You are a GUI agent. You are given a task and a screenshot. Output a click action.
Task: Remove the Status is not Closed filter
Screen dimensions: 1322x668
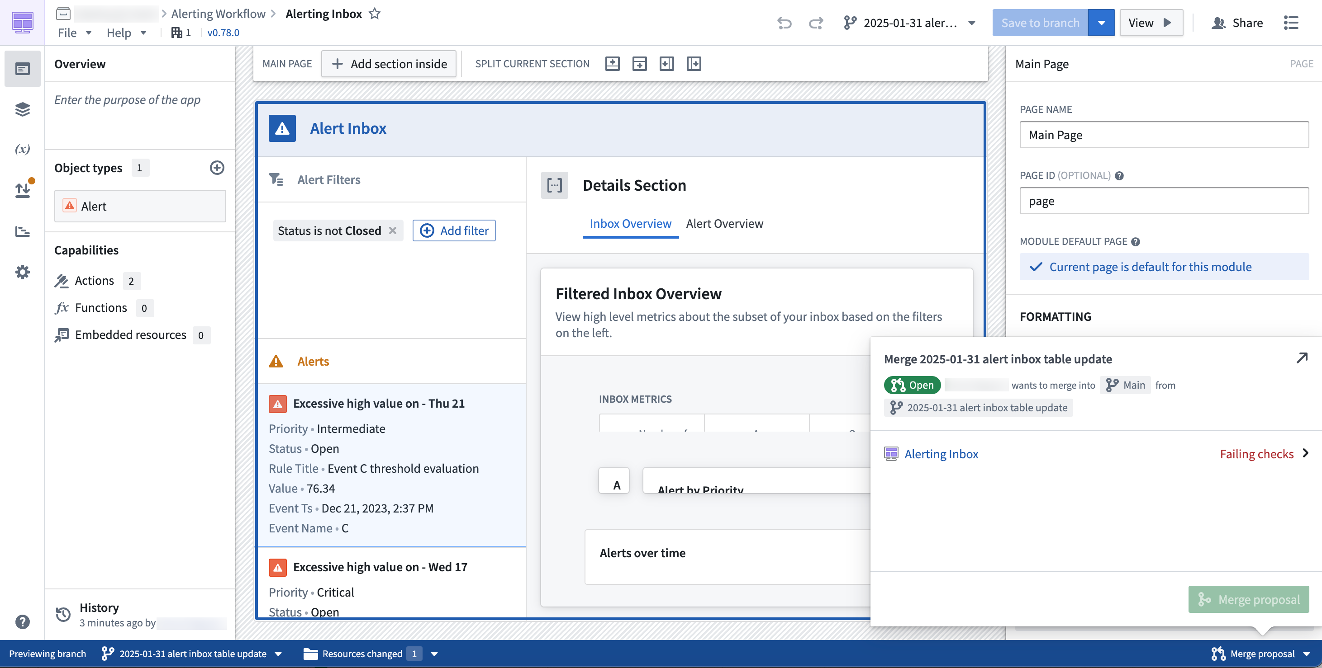(x=393, y=231)
